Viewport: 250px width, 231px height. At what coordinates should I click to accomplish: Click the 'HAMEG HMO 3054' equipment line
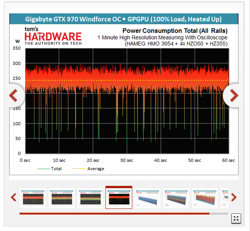tap(176, 44)
